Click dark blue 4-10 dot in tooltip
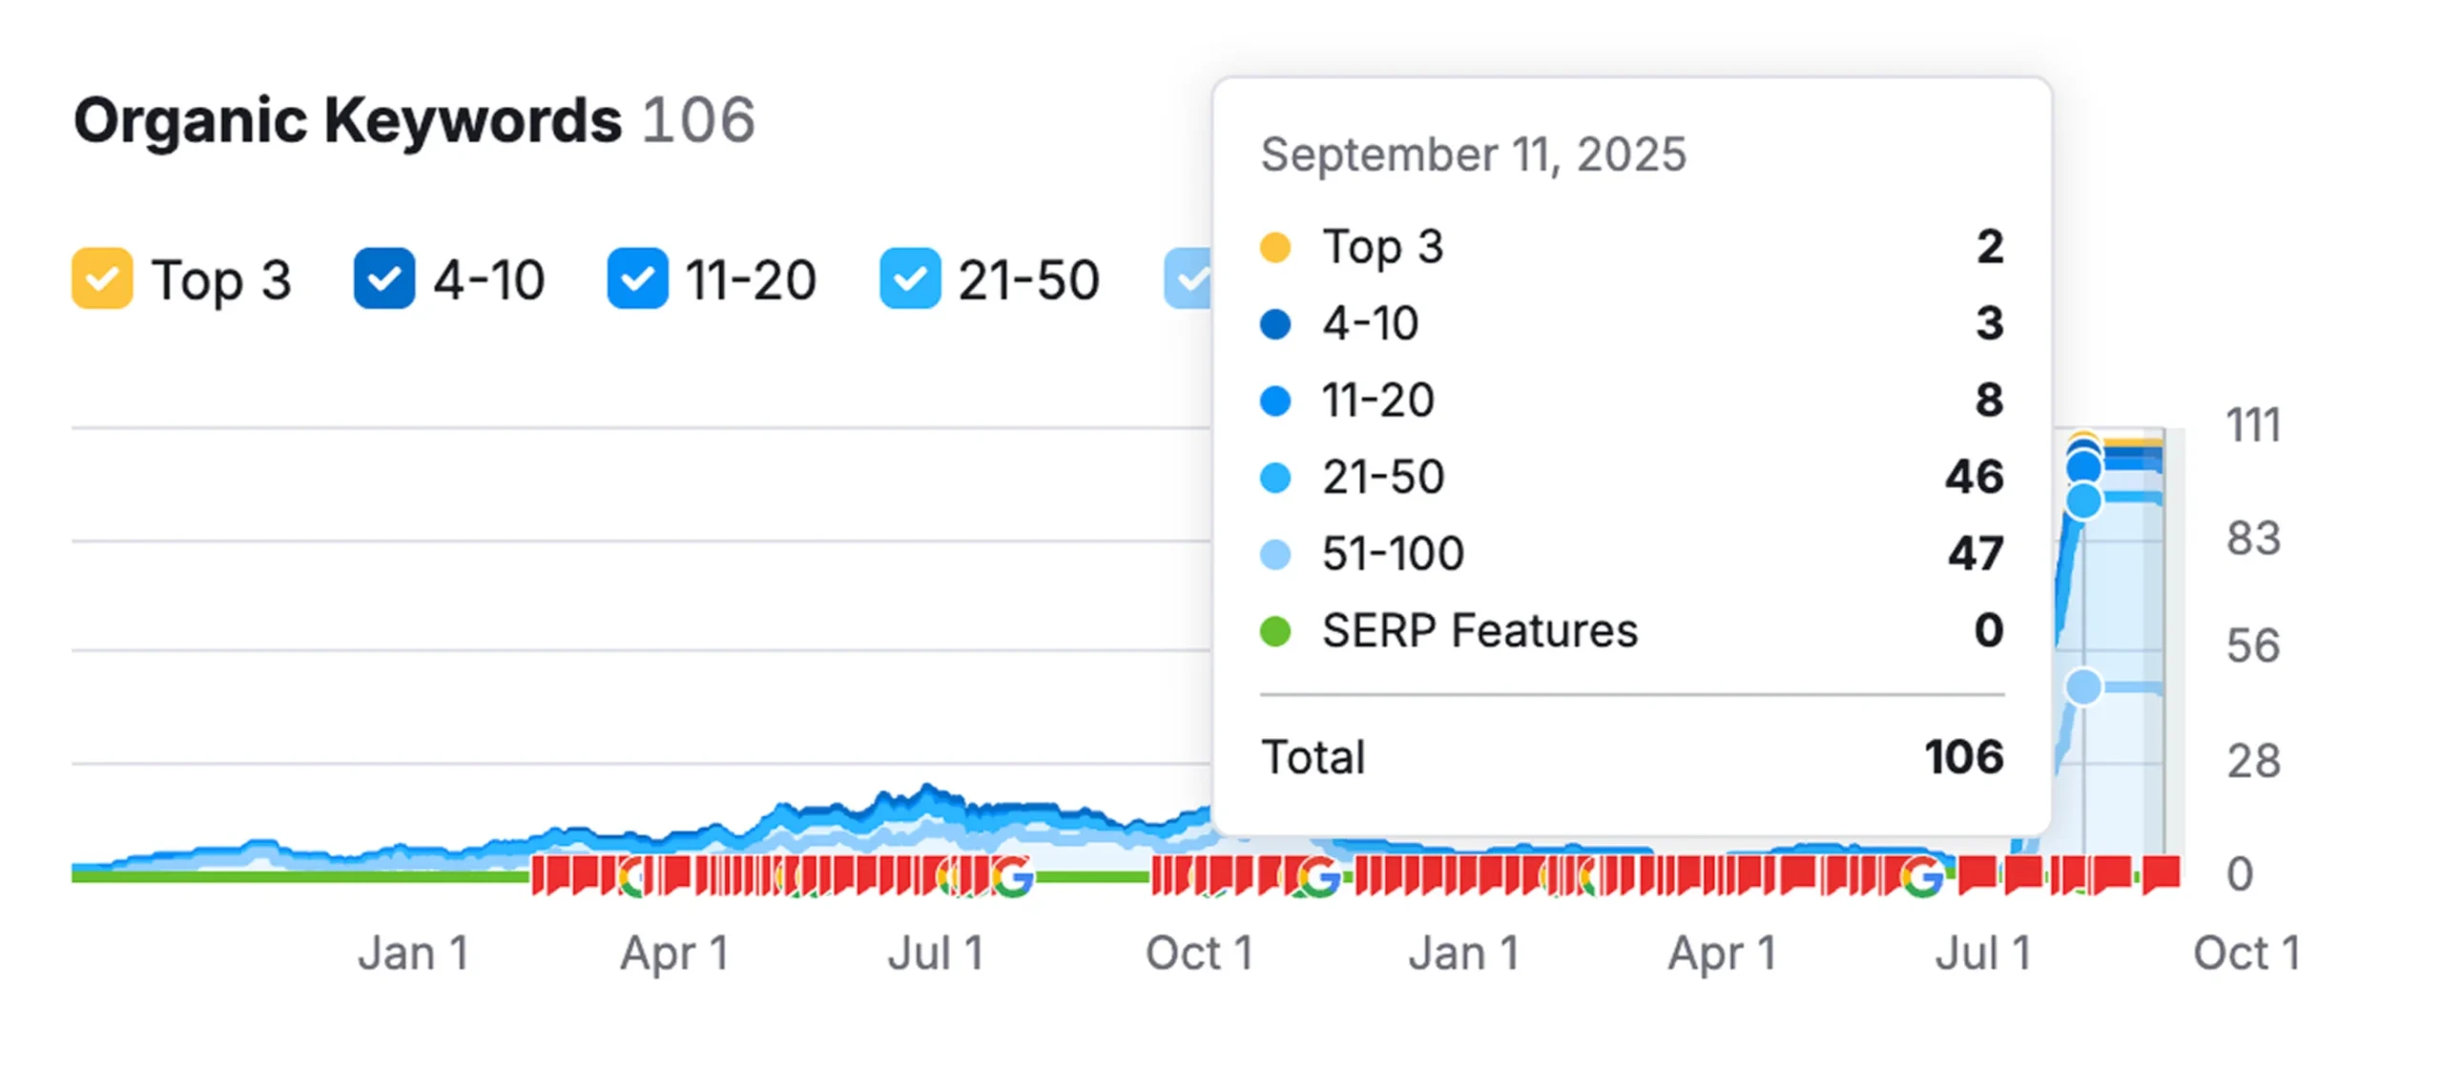 coord(1275,324)
